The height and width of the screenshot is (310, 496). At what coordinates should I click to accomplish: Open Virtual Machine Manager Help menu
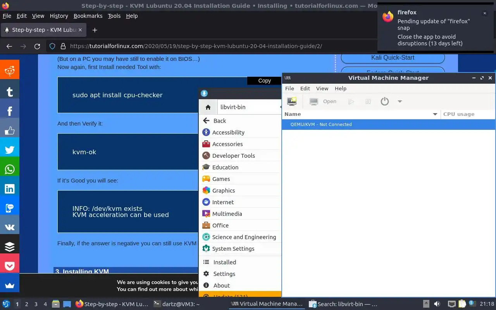[x=340, y=88]
